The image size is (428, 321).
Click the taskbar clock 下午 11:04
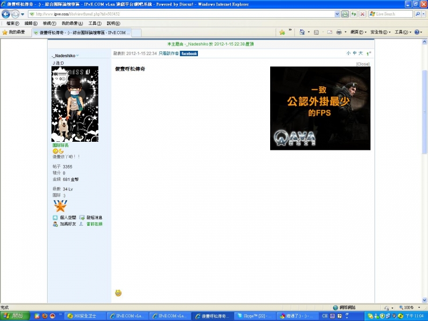[x=415, y=316]
